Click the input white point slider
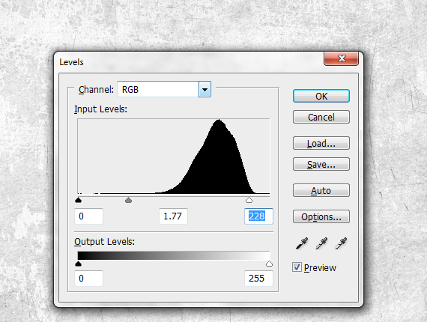 pos(249,201)
